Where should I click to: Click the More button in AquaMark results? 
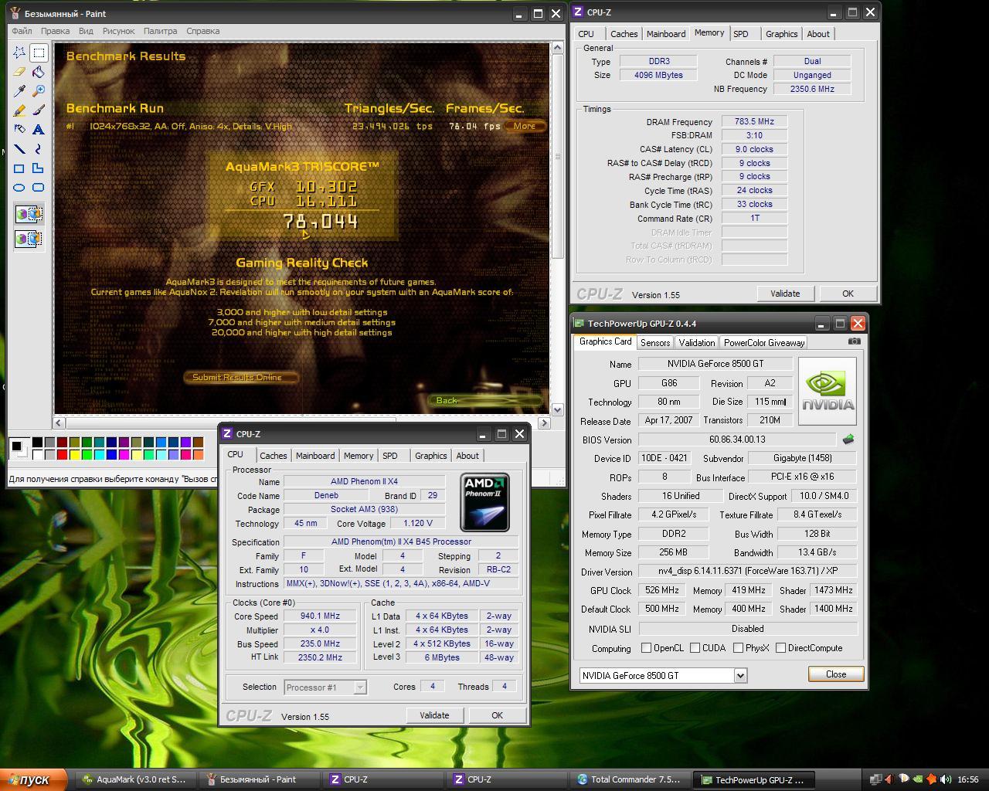pyautogui.click(x=524, y=126)
